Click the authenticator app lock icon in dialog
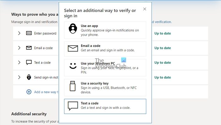This screenshot has width=221, height=125. pos(73,28)
